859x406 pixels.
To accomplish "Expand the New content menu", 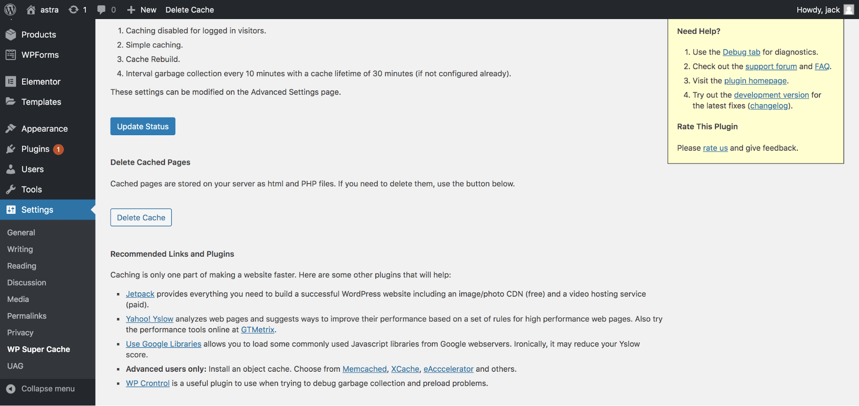I will [142, 9].
